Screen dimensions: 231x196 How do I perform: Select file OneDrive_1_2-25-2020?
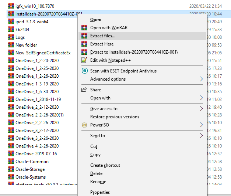pos(37,68)
